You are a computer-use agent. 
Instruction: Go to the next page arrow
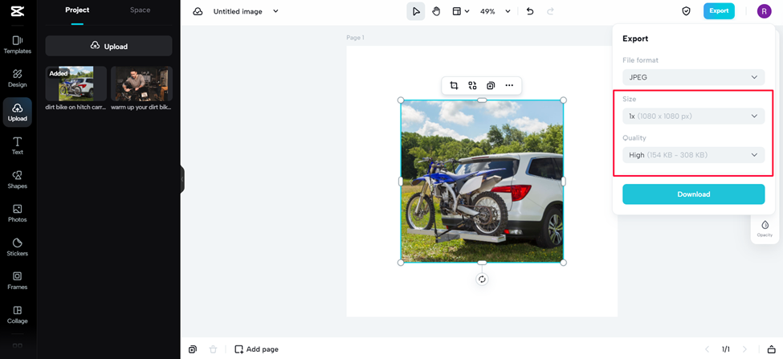point(744,349)
